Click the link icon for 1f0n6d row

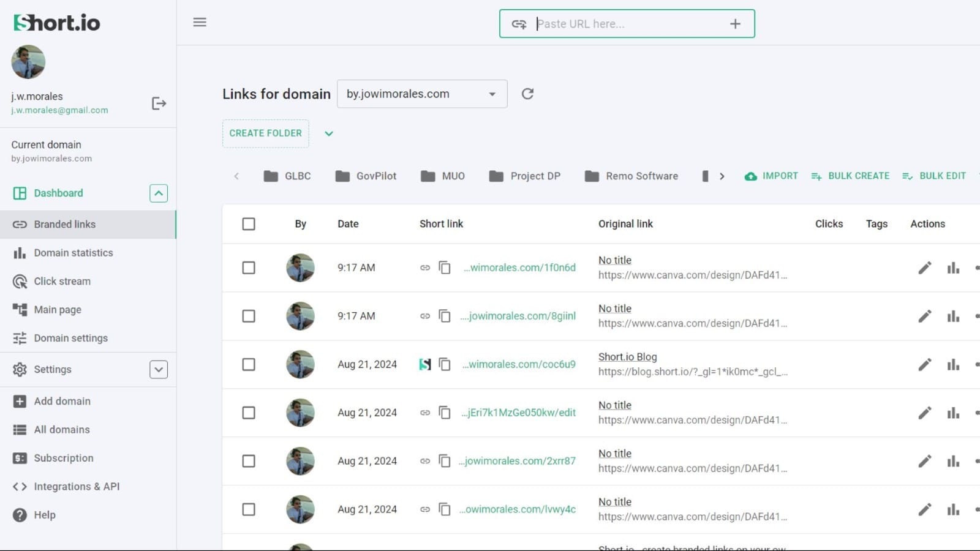pyautogui.click(x=425, y=268)
